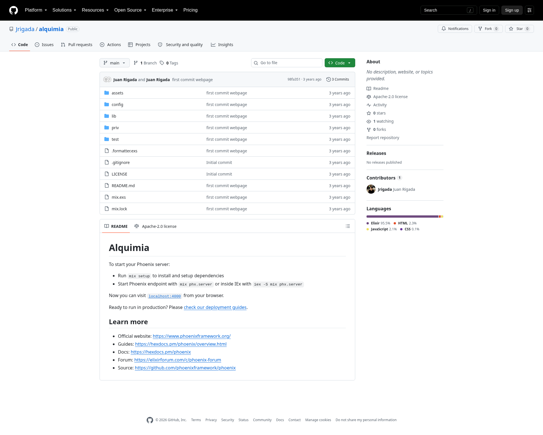Click the star icon beside 0 stars
The width and height of the screenshot is (543, 435).
pyautogui.click(x=369, y=113)
